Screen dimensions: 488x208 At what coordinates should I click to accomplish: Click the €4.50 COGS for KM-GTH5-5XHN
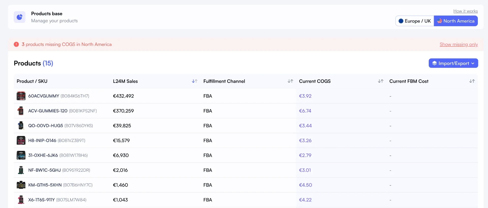click(x=306, y=185)
